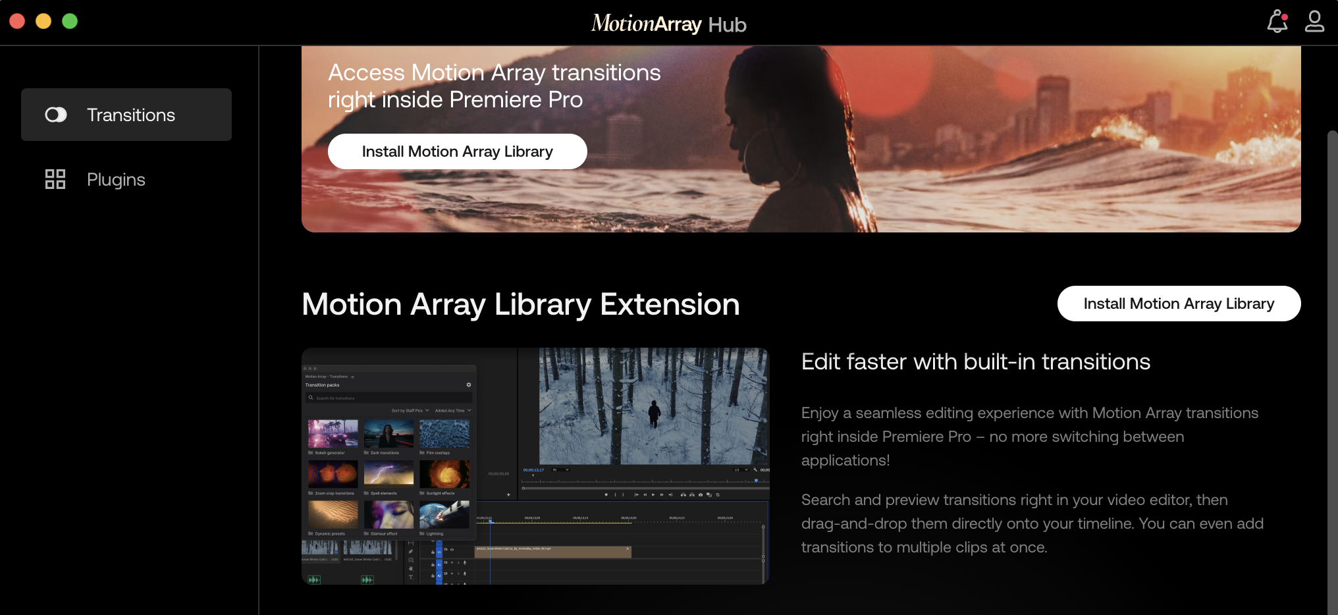1338x615 pixels.
Task: Click Install Motion Array Library beside the Extension heading
Action: click(1179, 304)
